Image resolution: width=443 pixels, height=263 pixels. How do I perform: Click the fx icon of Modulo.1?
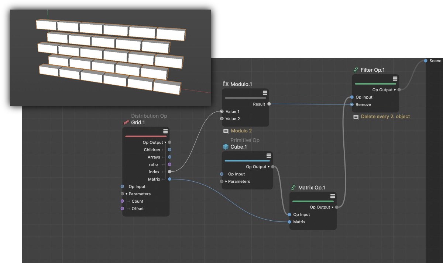[x=226, y=84]
